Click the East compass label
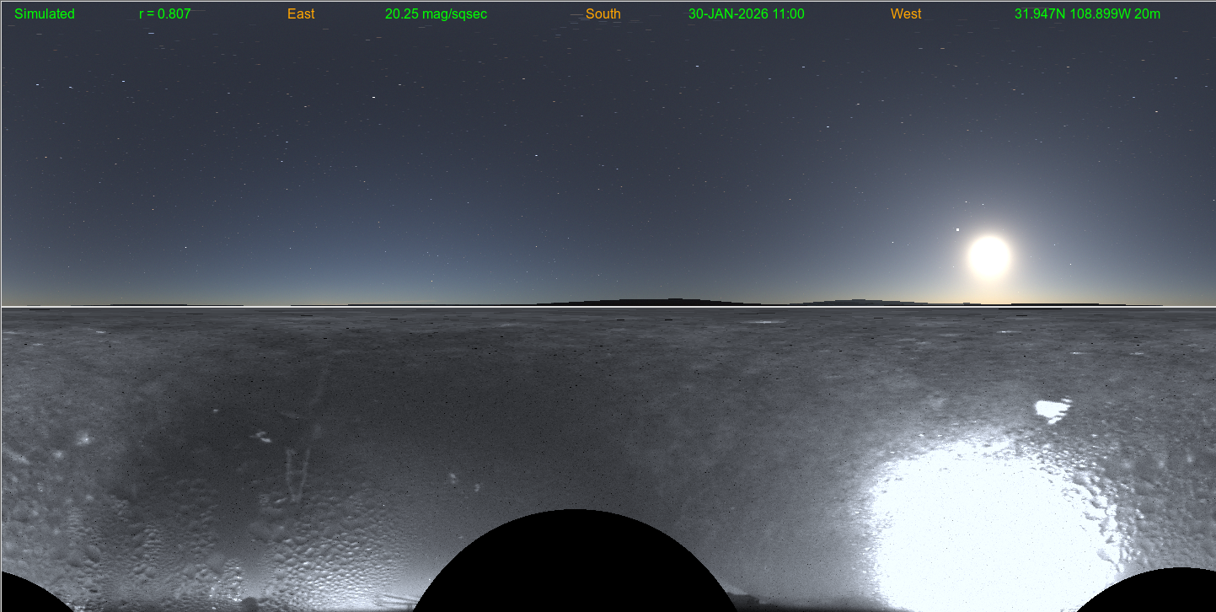1216x612 pixels. click(301, 14)
